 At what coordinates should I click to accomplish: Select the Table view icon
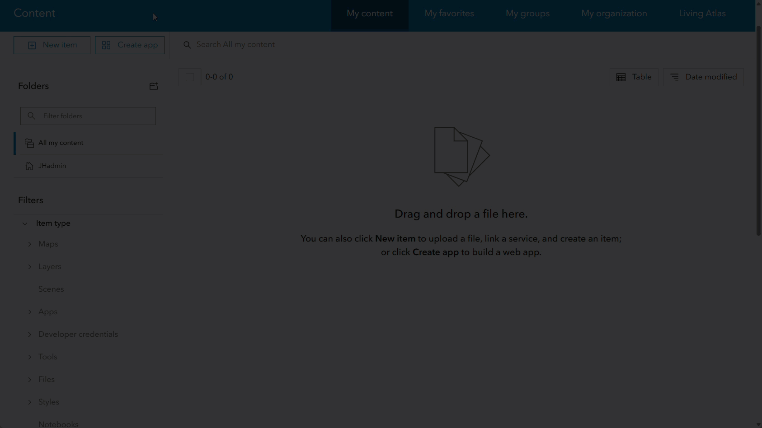click(x=621, y=77)
